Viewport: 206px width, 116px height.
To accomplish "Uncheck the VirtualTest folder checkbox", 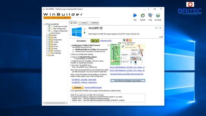I will [x=49, y=51].
